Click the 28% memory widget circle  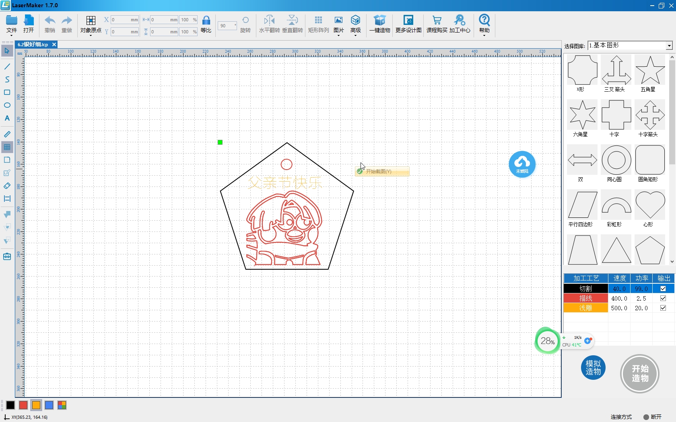click(x=548, y=341)
